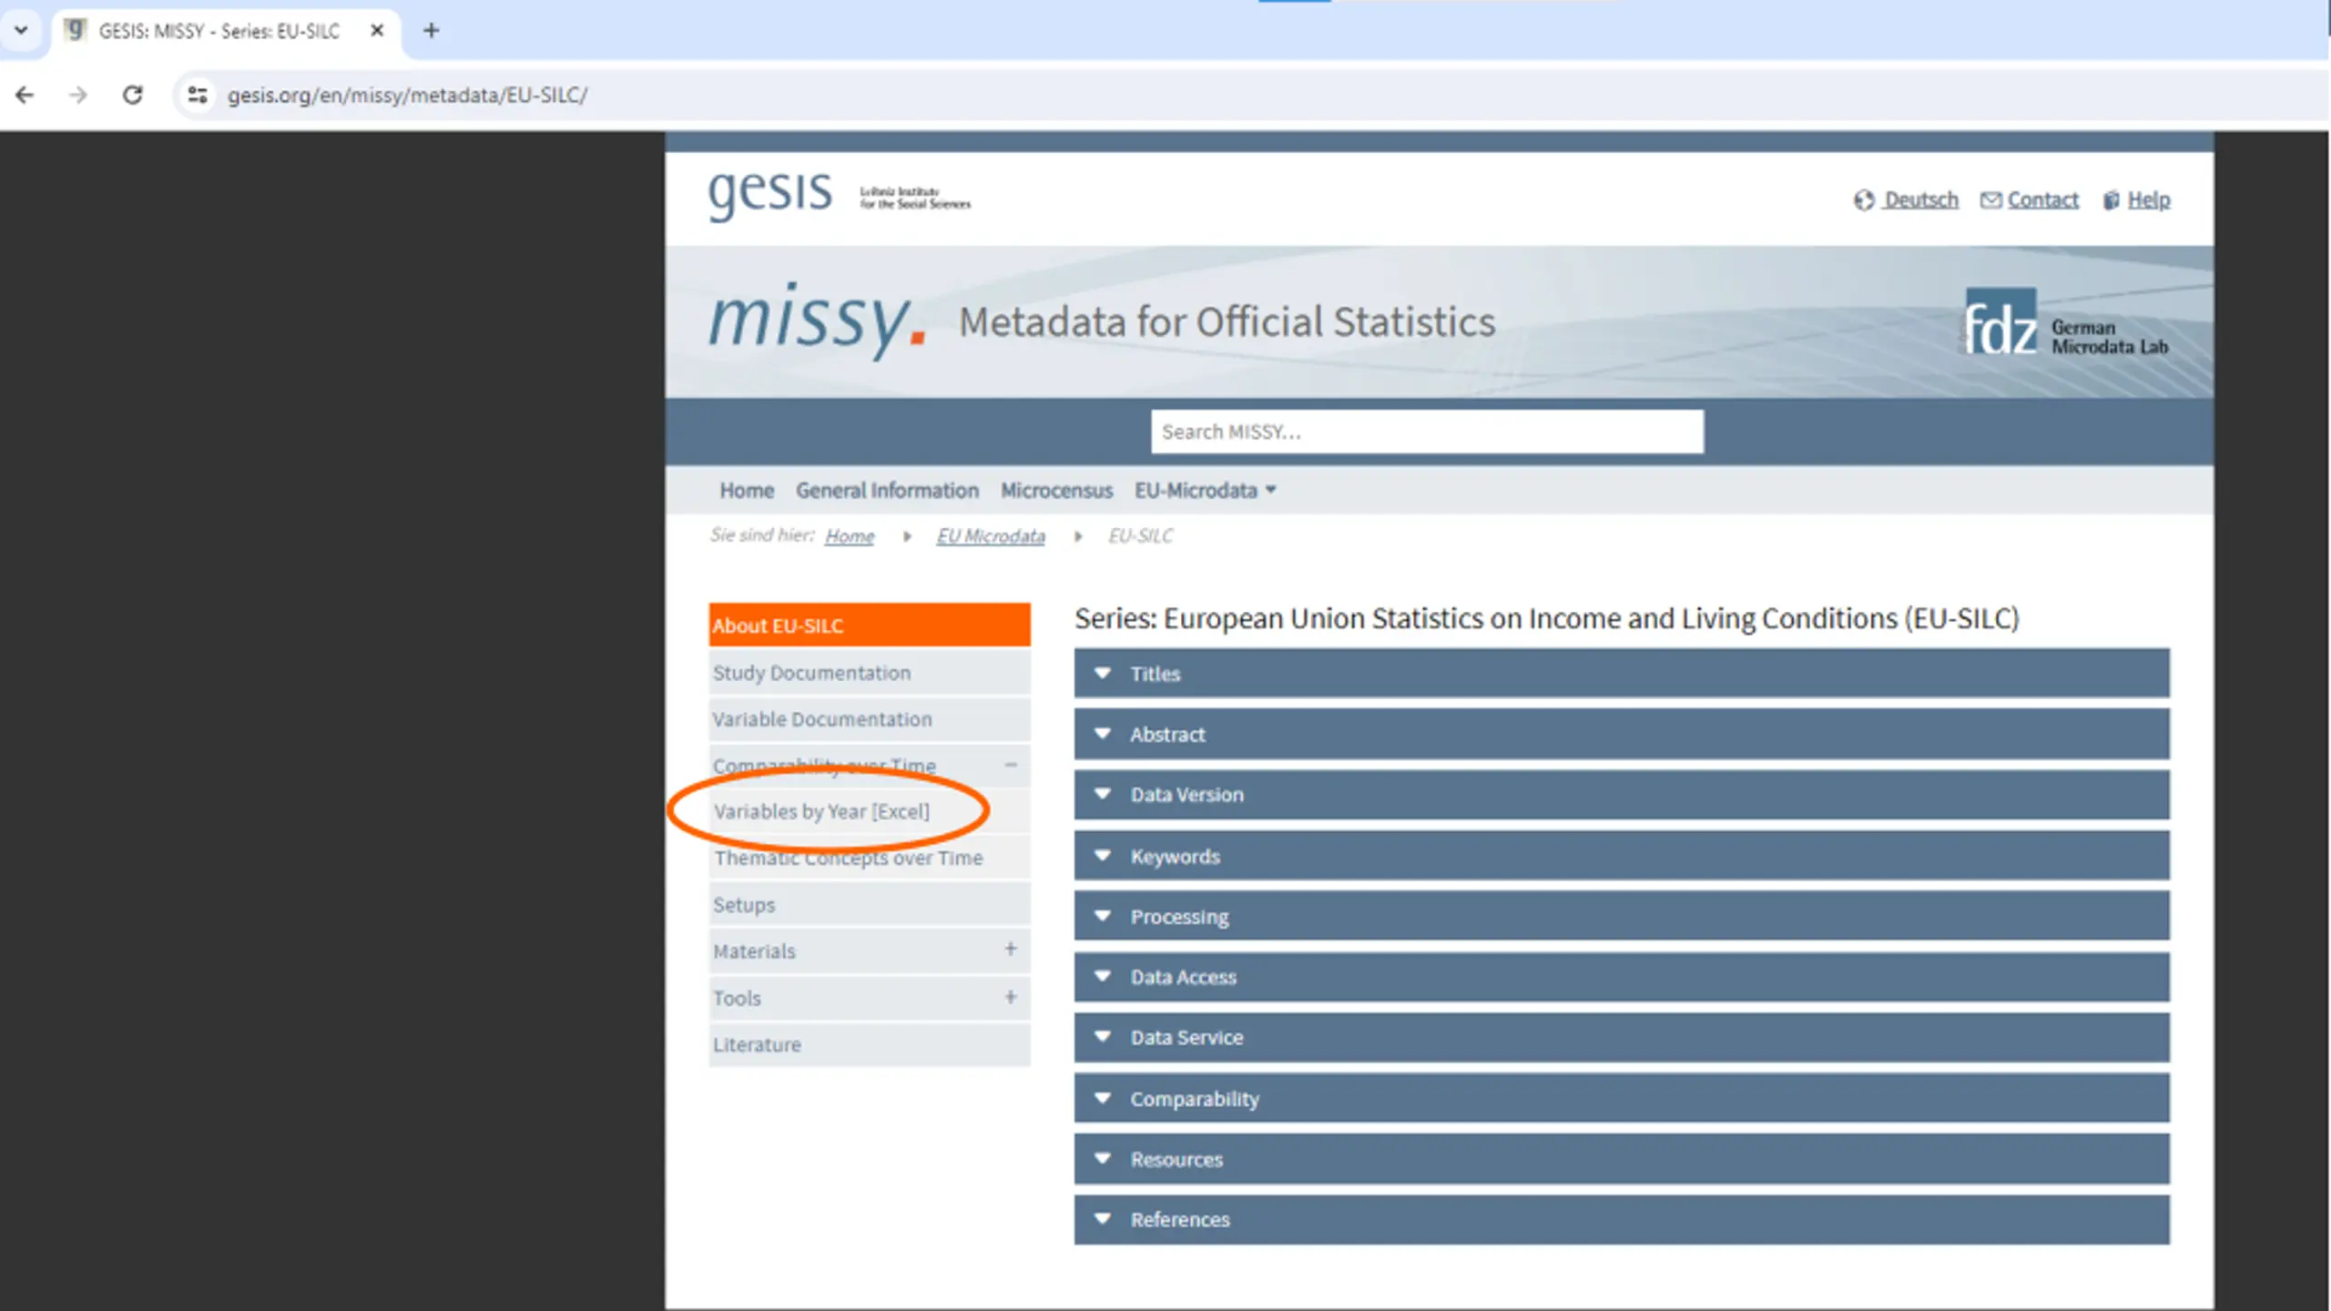Click the missy logo
This screenshot has width=2331, height=1311.
818,320
